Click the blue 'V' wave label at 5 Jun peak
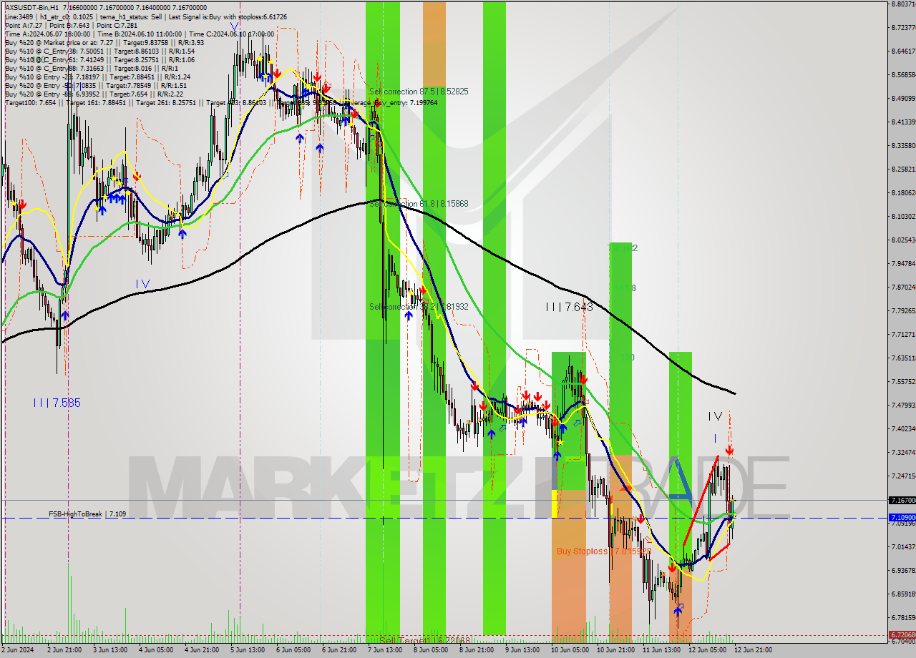 234,26
